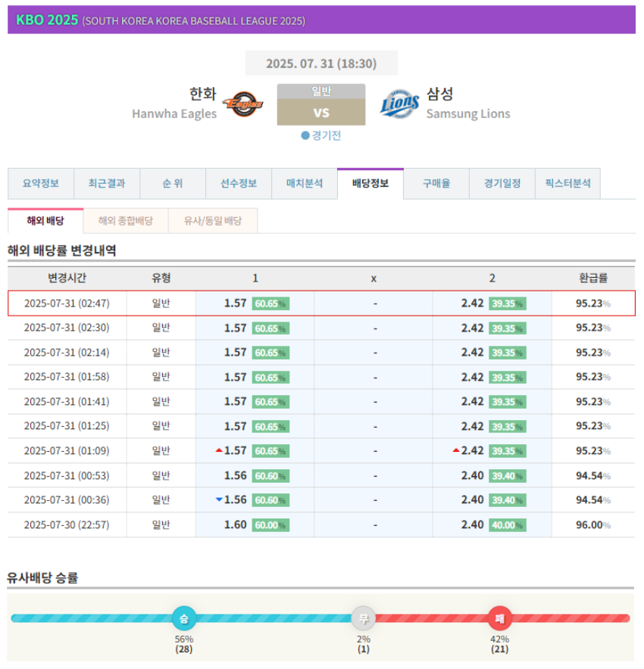644x669 pixels.
Task: Click the 94.54% refund rate in 00:53 row
Action: (x=593, y=475)
